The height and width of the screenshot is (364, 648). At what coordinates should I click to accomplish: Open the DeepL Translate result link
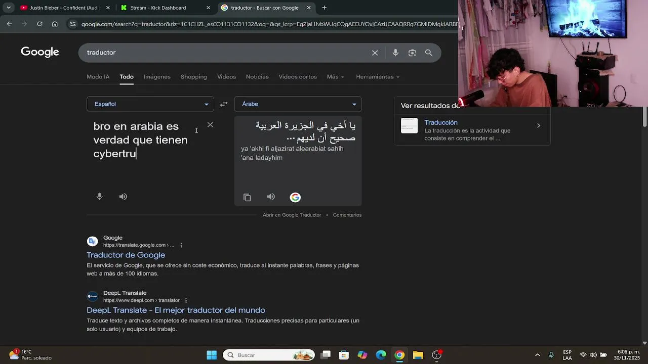click(x=176, y=310)
